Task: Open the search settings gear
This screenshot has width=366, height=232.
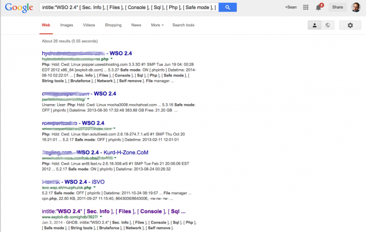Action: 350,25
